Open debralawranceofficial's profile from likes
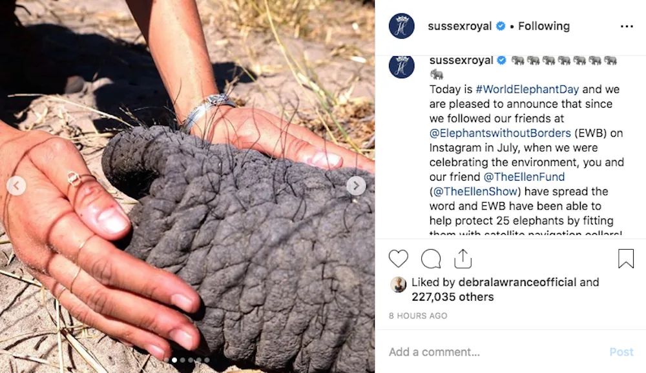The image size is (646, 373). (517, 283)
